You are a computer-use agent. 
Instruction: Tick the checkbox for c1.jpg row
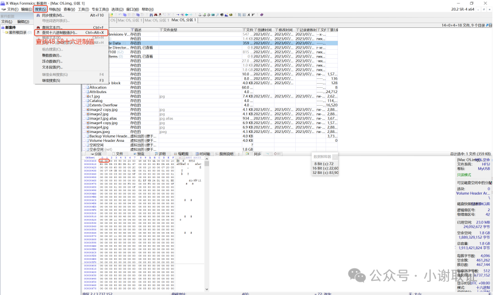pos(84,96)
